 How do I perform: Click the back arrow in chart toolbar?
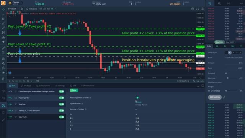[3, 42]
